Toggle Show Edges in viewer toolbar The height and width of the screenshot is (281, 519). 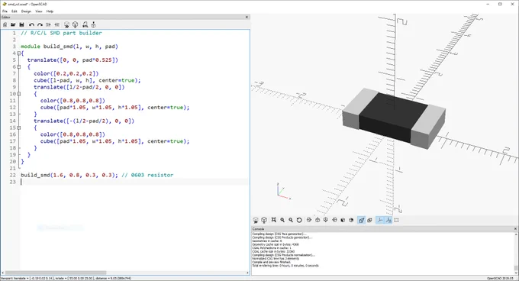397,220
